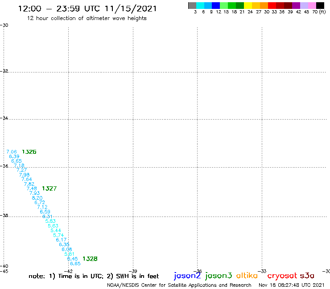Click pass number 1327
This screenshot has height=289, width=330.
pyautogui.click(x=49, y=189)
